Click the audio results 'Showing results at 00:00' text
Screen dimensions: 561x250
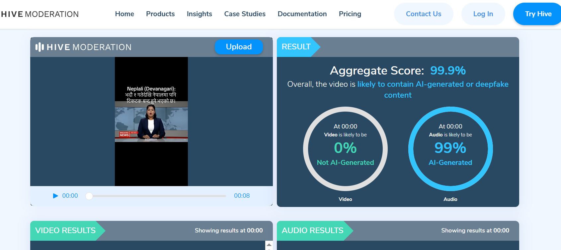pos(475,230)
